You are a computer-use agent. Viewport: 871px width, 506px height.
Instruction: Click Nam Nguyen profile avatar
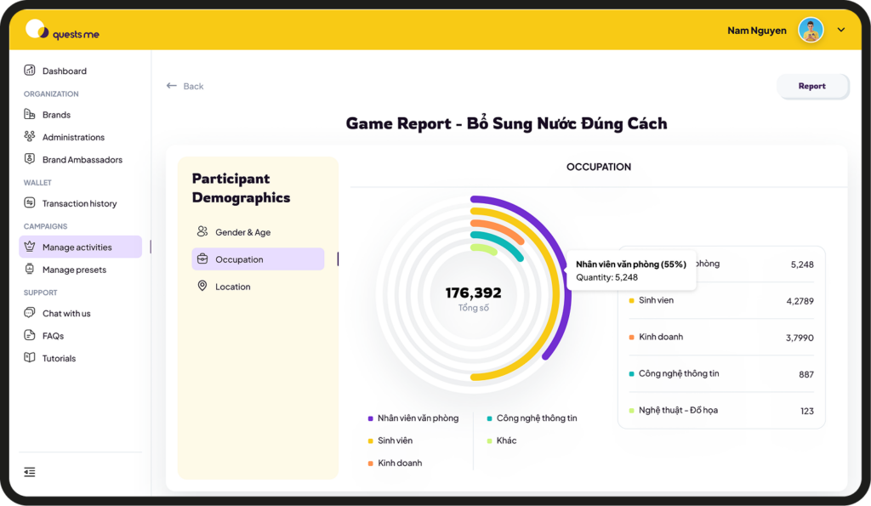coord(811,31)
